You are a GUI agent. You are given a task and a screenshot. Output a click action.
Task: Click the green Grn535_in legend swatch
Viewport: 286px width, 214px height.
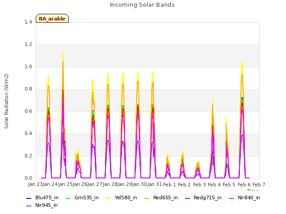pyautogui.click(x=68, y=198)
